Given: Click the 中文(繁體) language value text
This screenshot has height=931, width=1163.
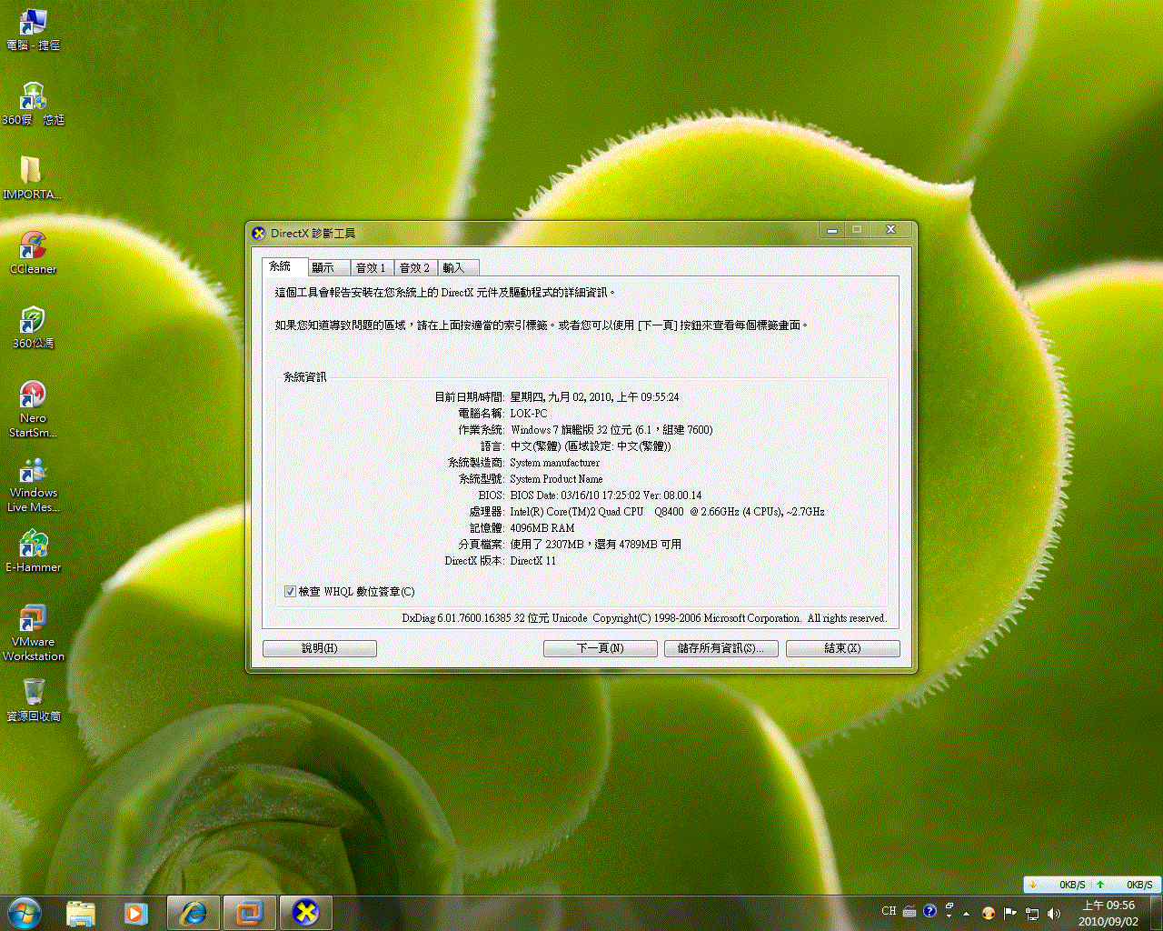Looking at the screenshot, I should pos(591,445).
